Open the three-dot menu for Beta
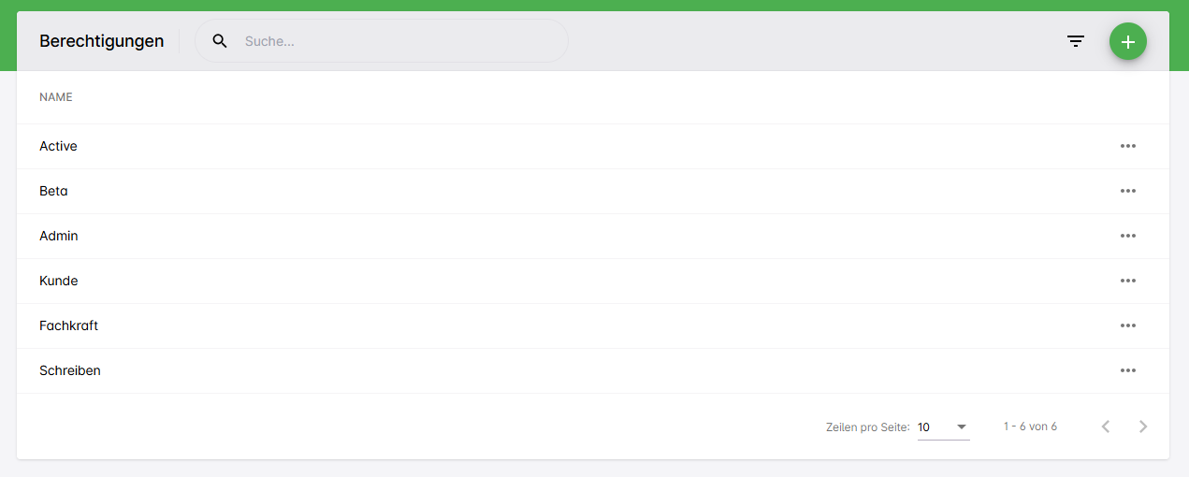The height and width of the screenshot is (477, 1189). (1128, 191)
